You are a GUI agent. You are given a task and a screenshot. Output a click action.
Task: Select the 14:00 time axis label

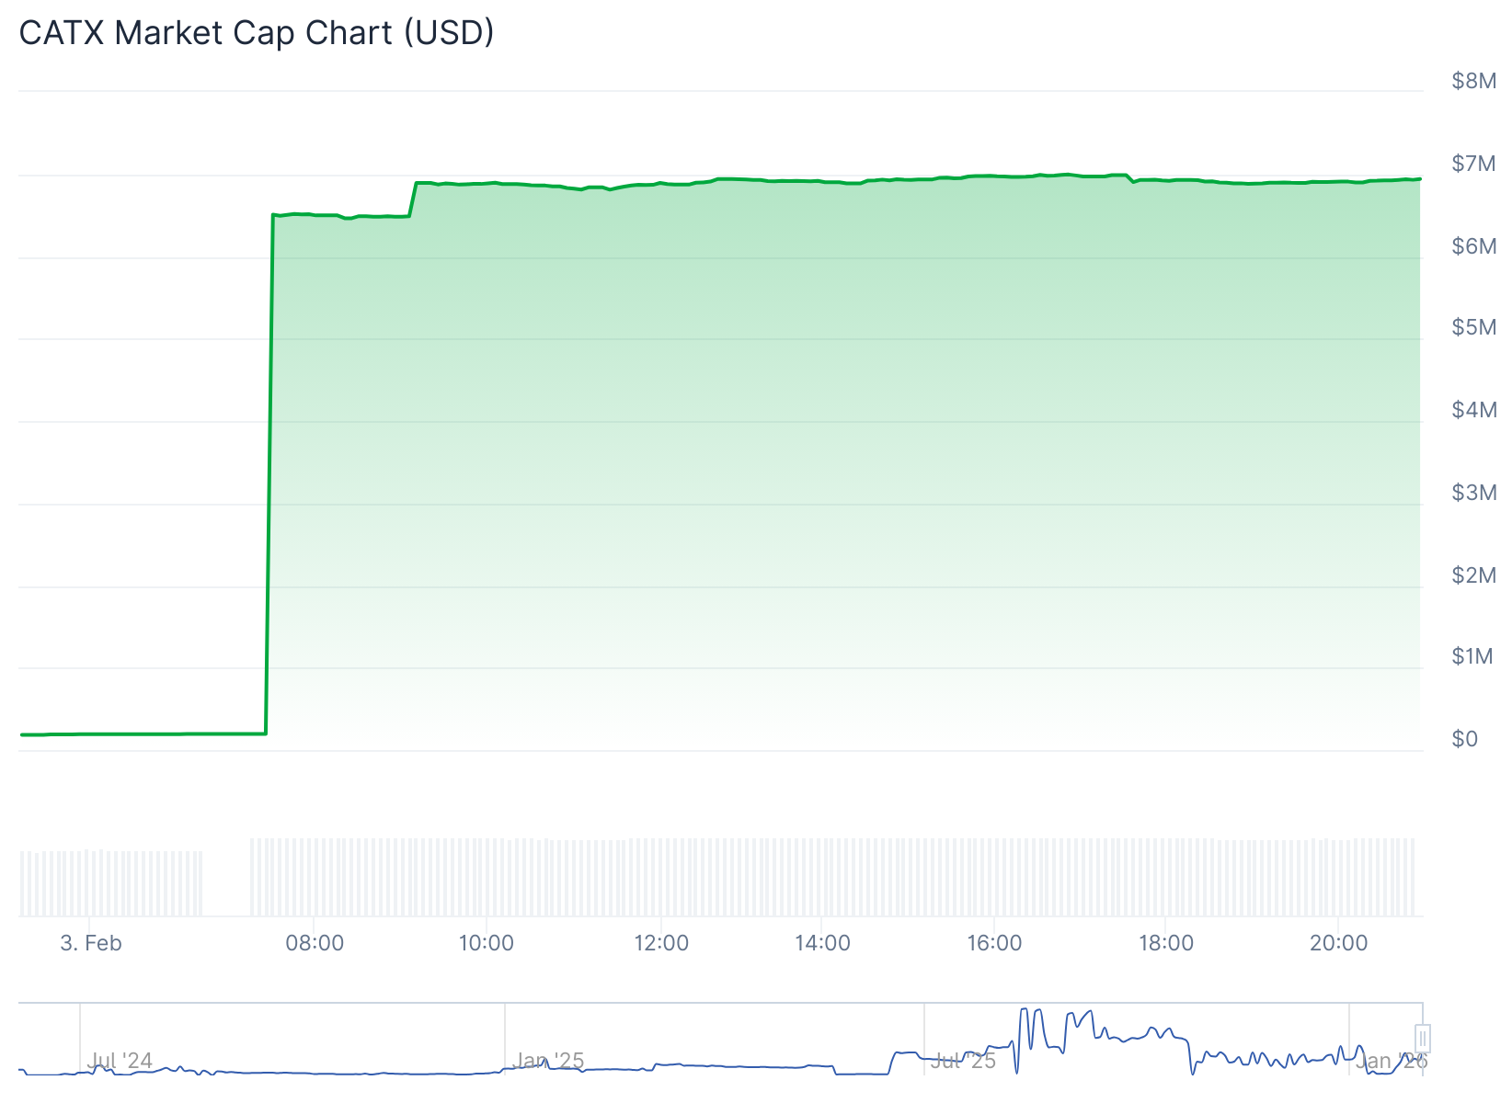point(822,943)
